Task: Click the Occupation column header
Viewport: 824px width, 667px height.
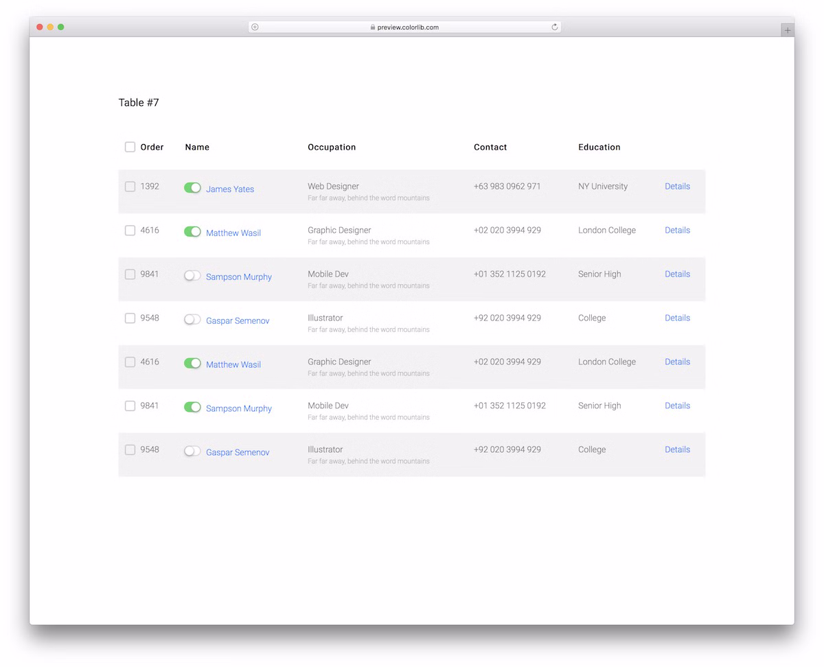Action: (332, 148)
